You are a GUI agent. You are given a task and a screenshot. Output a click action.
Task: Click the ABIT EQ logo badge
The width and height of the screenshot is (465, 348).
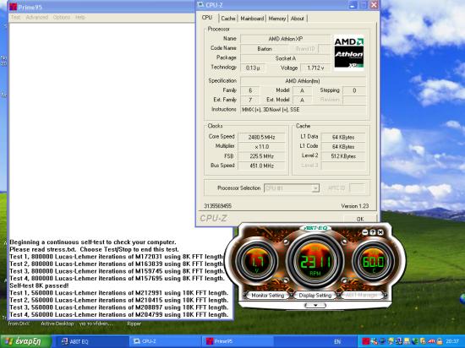coord(315,228)
